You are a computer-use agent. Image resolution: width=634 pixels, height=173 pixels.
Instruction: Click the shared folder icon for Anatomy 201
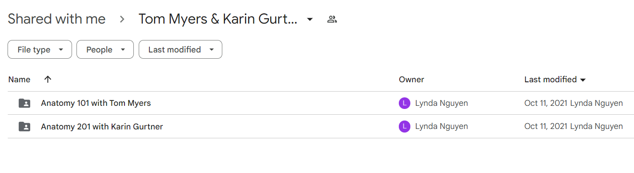[24, 127]
